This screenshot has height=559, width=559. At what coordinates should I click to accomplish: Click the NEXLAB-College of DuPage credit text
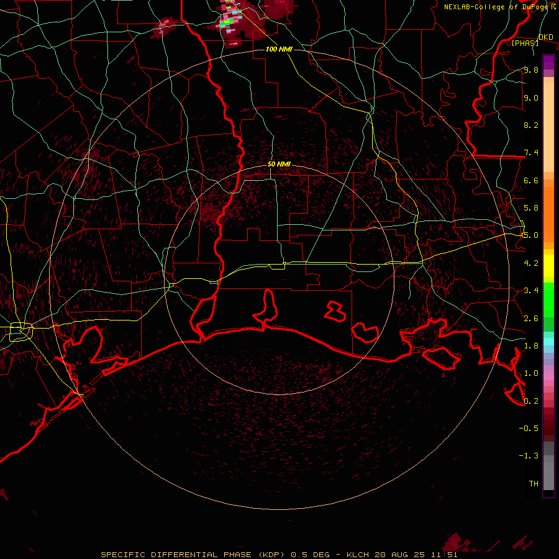(x=499, y=7)
